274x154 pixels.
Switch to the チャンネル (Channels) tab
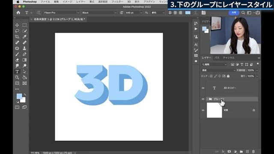click(229, 58)
